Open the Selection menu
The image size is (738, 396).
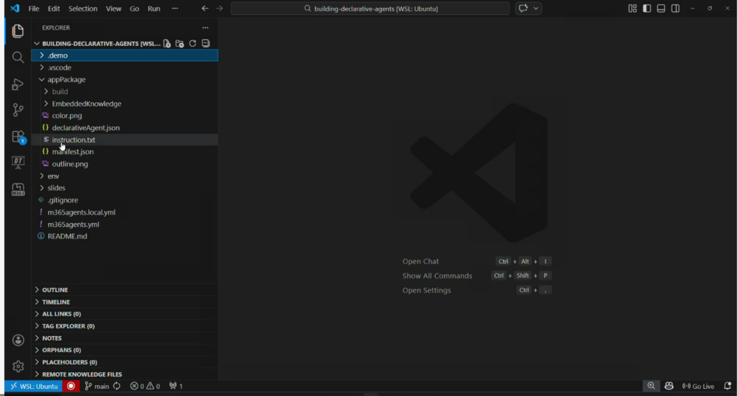point(83,9)
